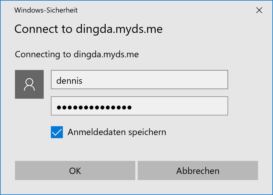Viewport: 273px width, 195px height.
Task: Confirm the credentials with OK
Action: [75, 170]
